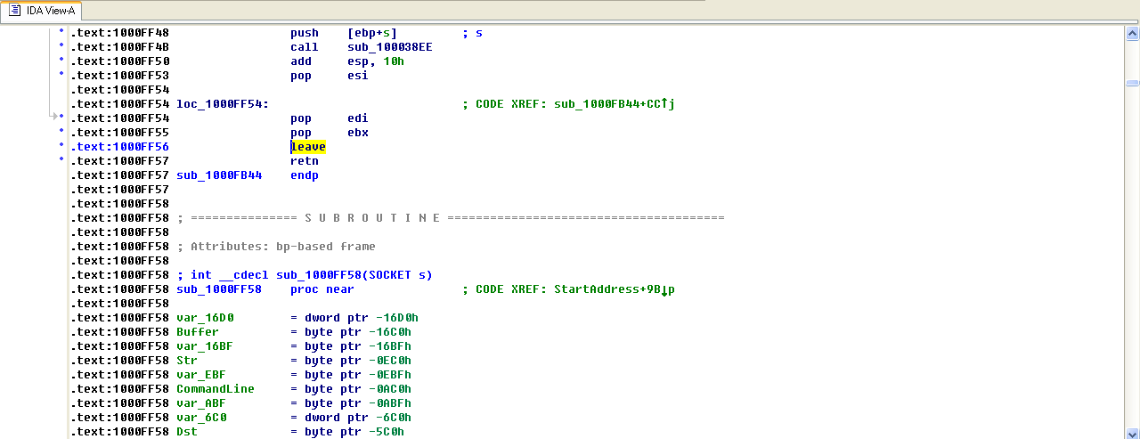Viewport: 1140px width, 439px height.
Task: Click the sub_1000FB44 endp name
Action: point(219,175)
